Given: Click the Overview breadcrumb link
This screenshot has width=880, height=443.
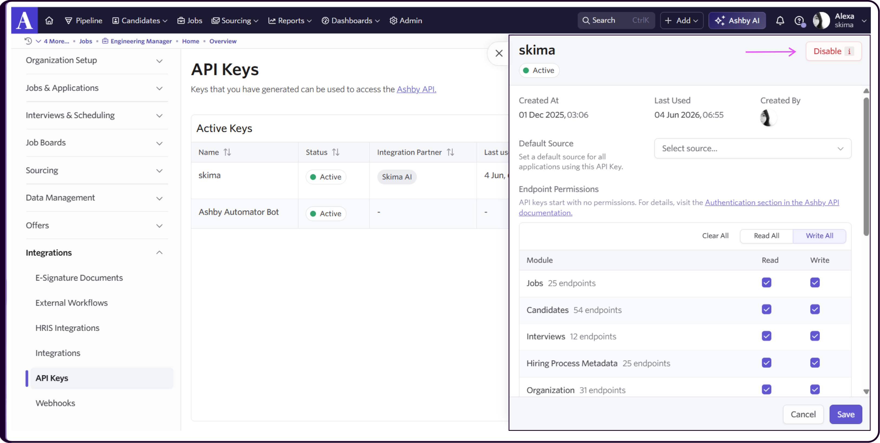Looking at the screenshot, I should (x=223, y=41).
